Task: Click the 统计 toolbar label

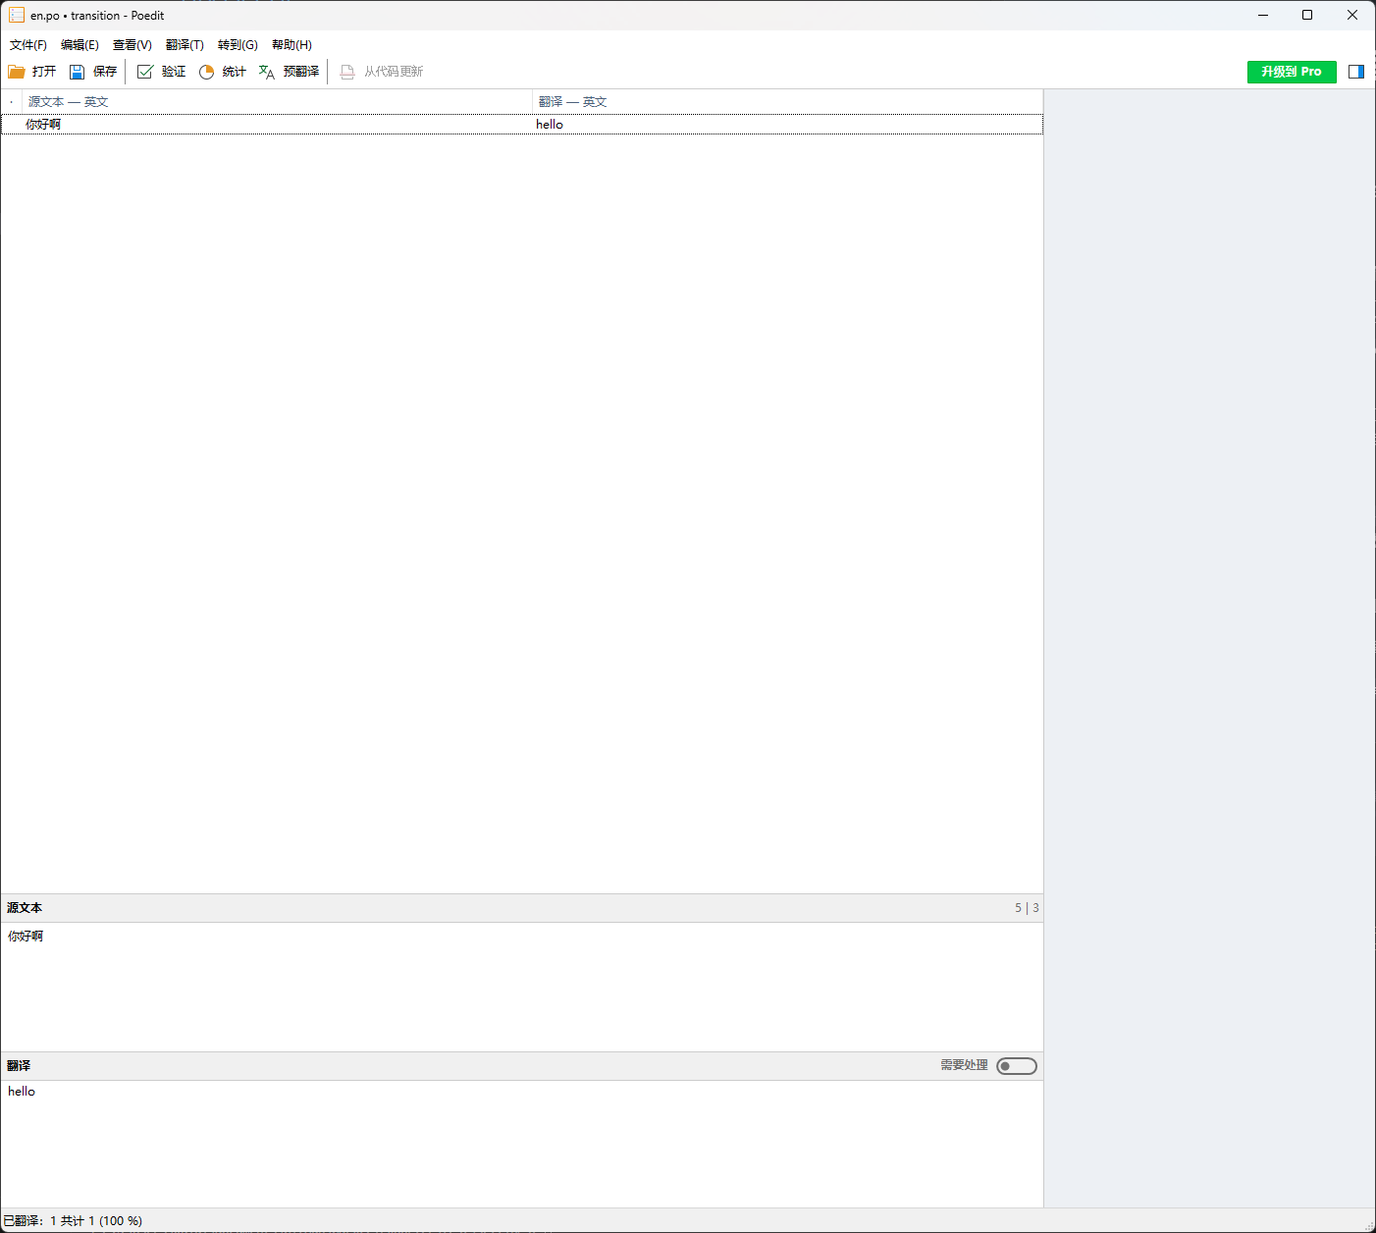Action: point(234,72)
